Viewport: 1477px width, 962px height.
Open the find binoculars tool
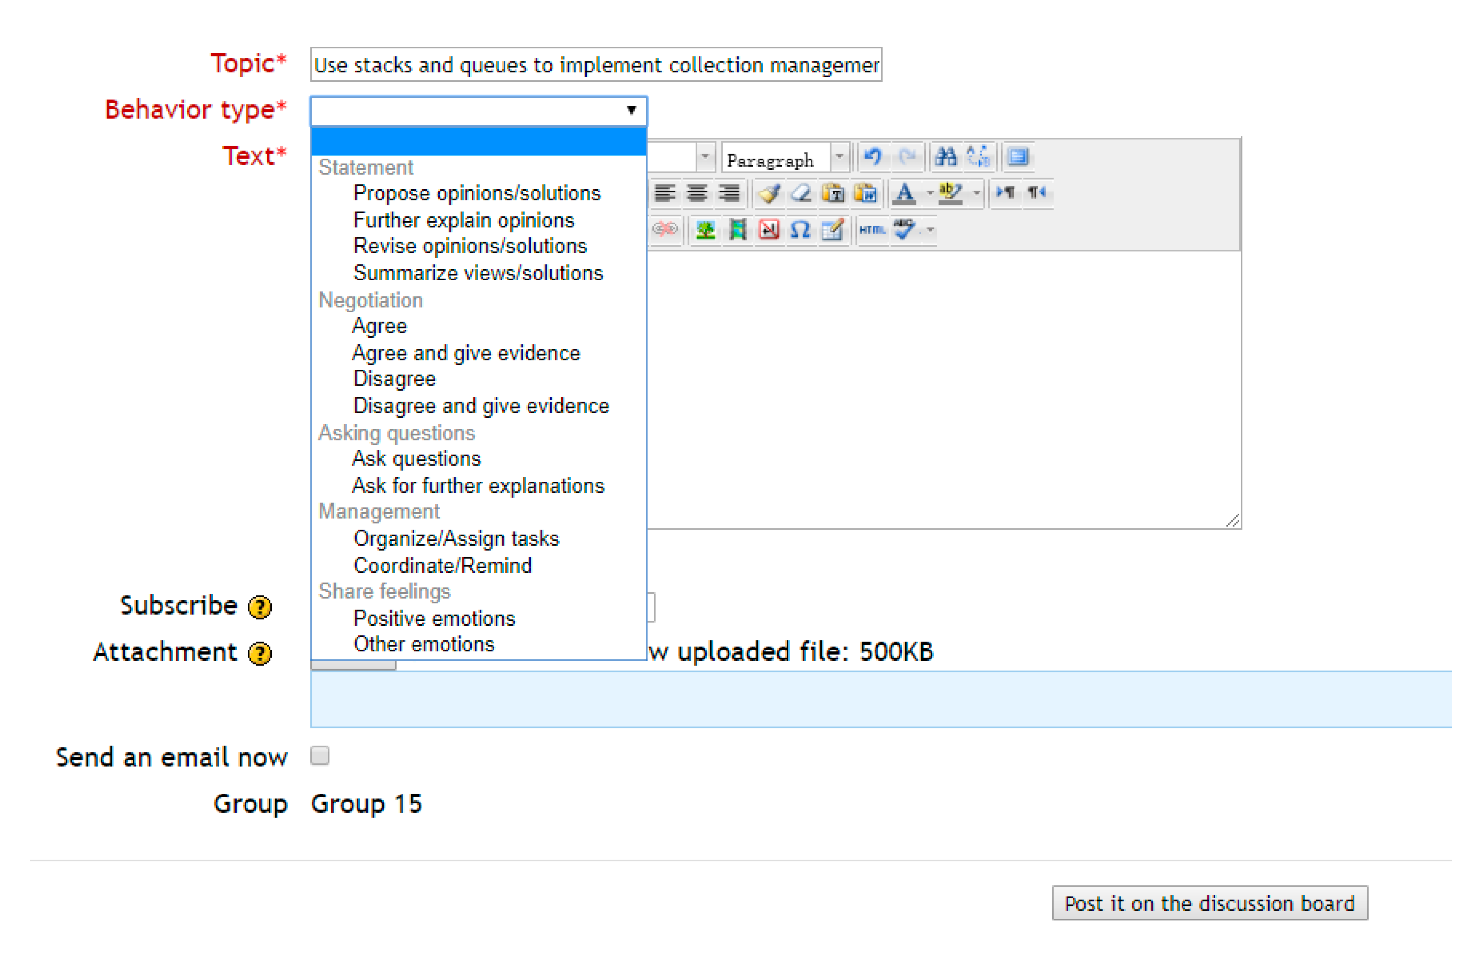point(945,157)
